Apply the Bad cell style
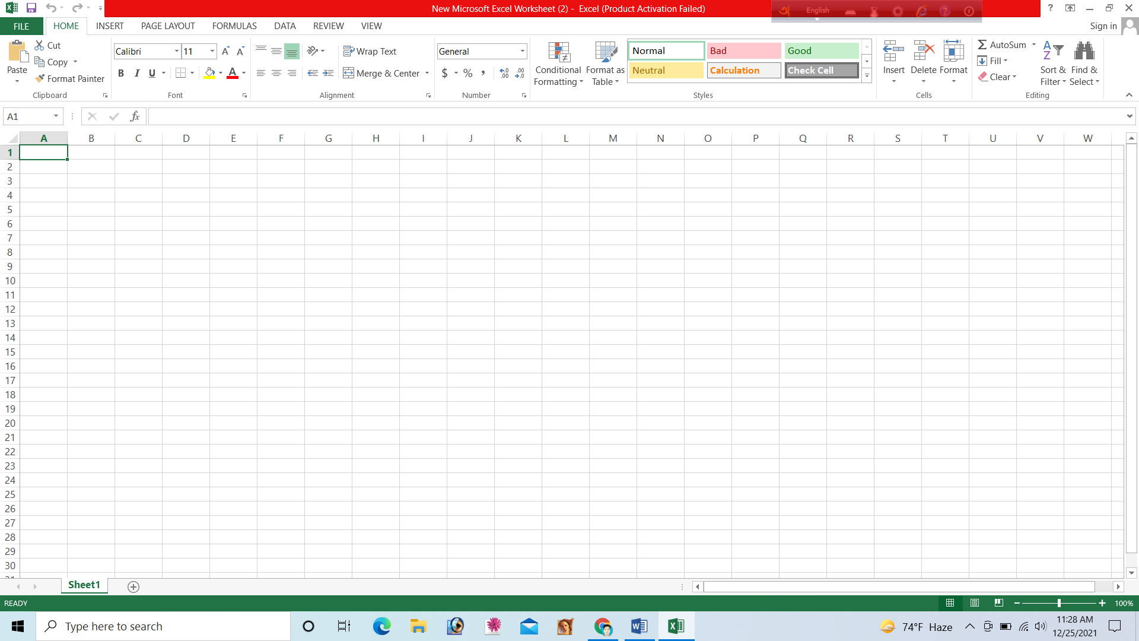 pyautogui.click(x=744, y=50)
